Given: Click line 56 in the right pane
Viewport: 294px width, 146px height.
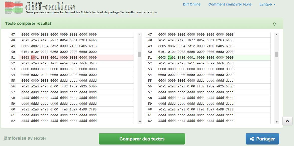Looking at the screenshot, I should 195,86.
